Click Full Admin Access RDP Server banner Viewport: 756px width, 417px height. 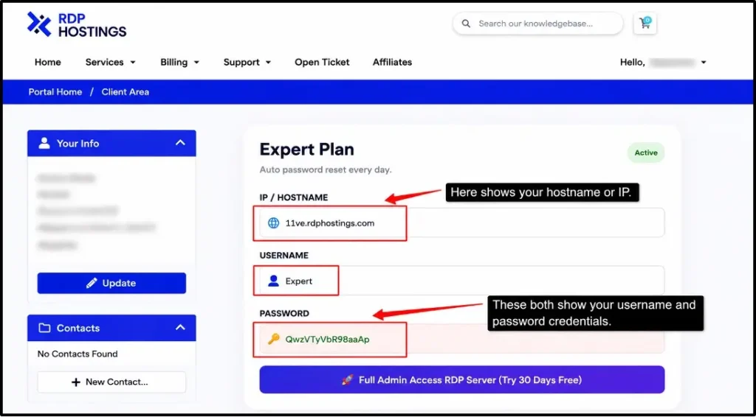tap(462, 379)
